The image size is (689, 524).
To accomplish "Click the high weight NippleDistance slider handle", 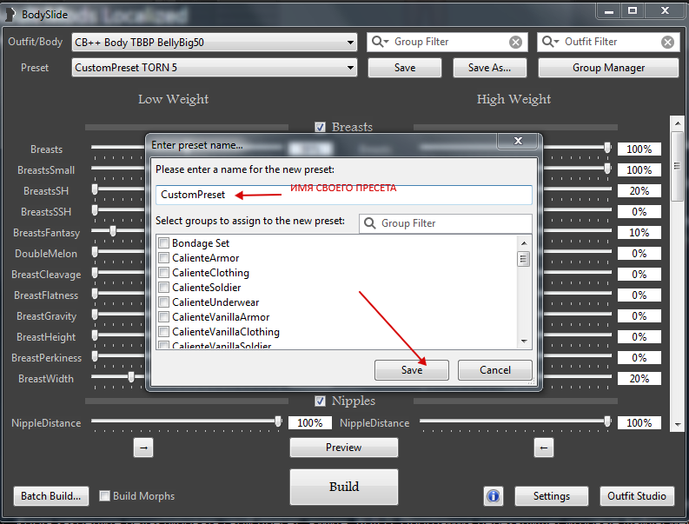I will (607, 421).
